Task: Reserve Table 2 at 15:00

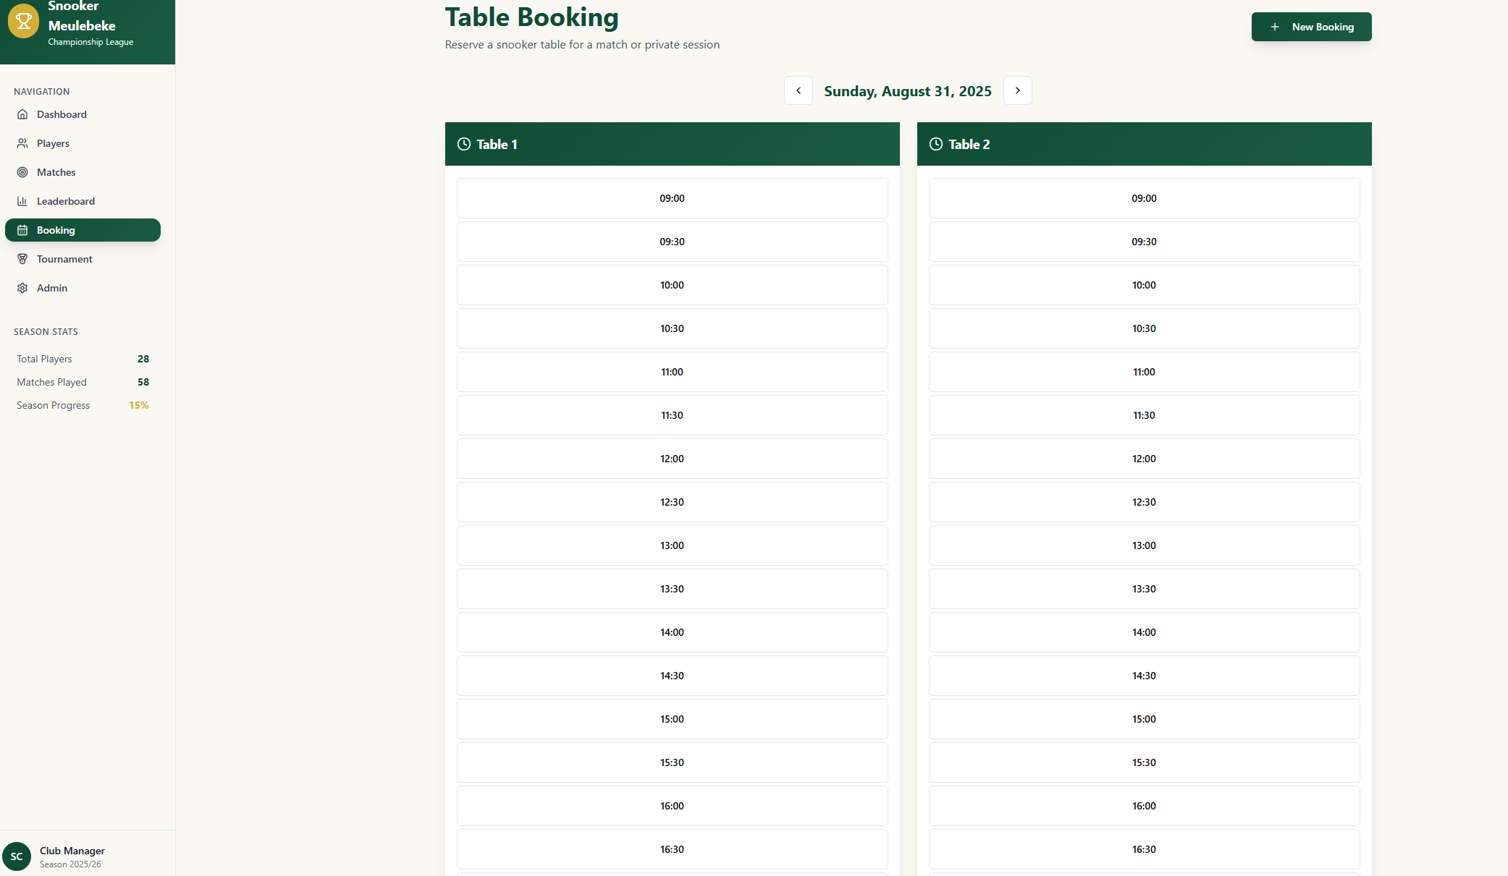Action: pos(1145,719)
